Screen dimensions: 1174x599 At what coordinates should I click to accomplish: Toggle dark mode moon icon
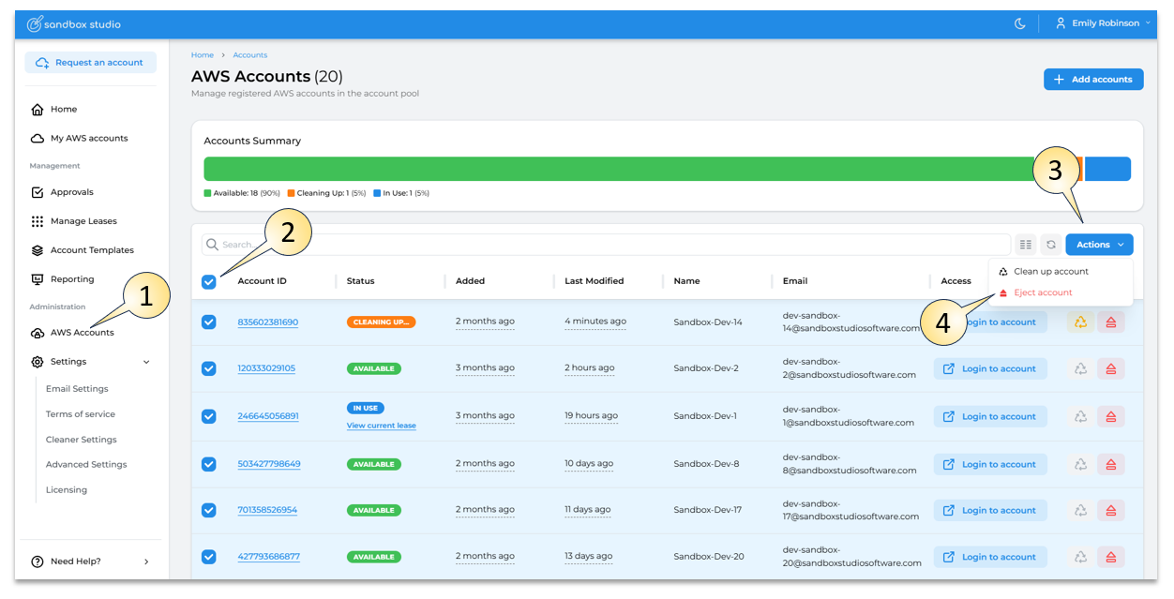coord(1020,23)
